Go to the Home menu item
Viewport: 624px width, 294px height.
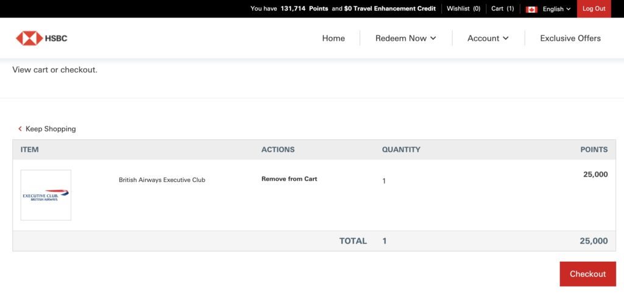[x=333, y=38]
